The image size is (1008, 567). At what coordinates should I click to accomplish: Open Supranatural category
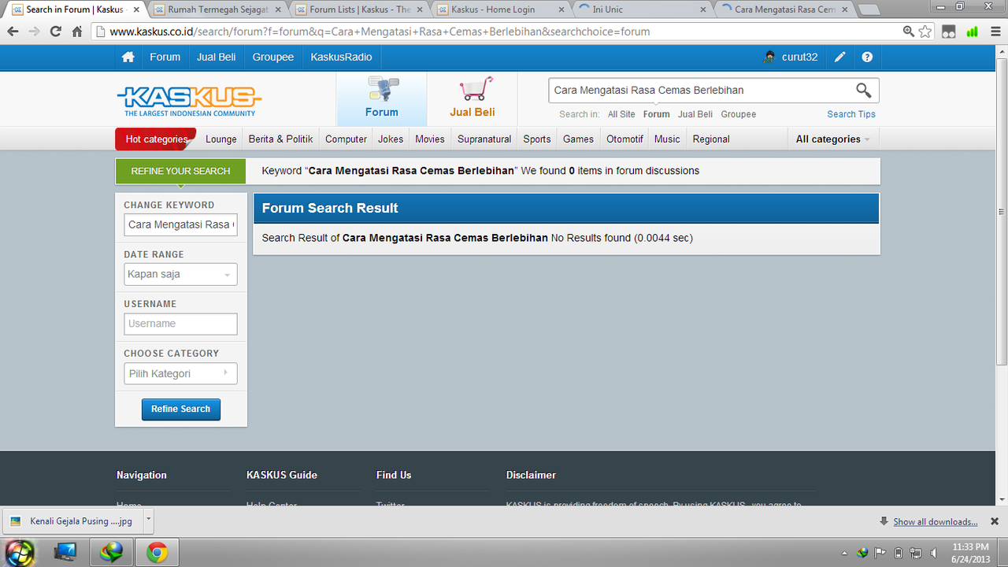[484, 139]
